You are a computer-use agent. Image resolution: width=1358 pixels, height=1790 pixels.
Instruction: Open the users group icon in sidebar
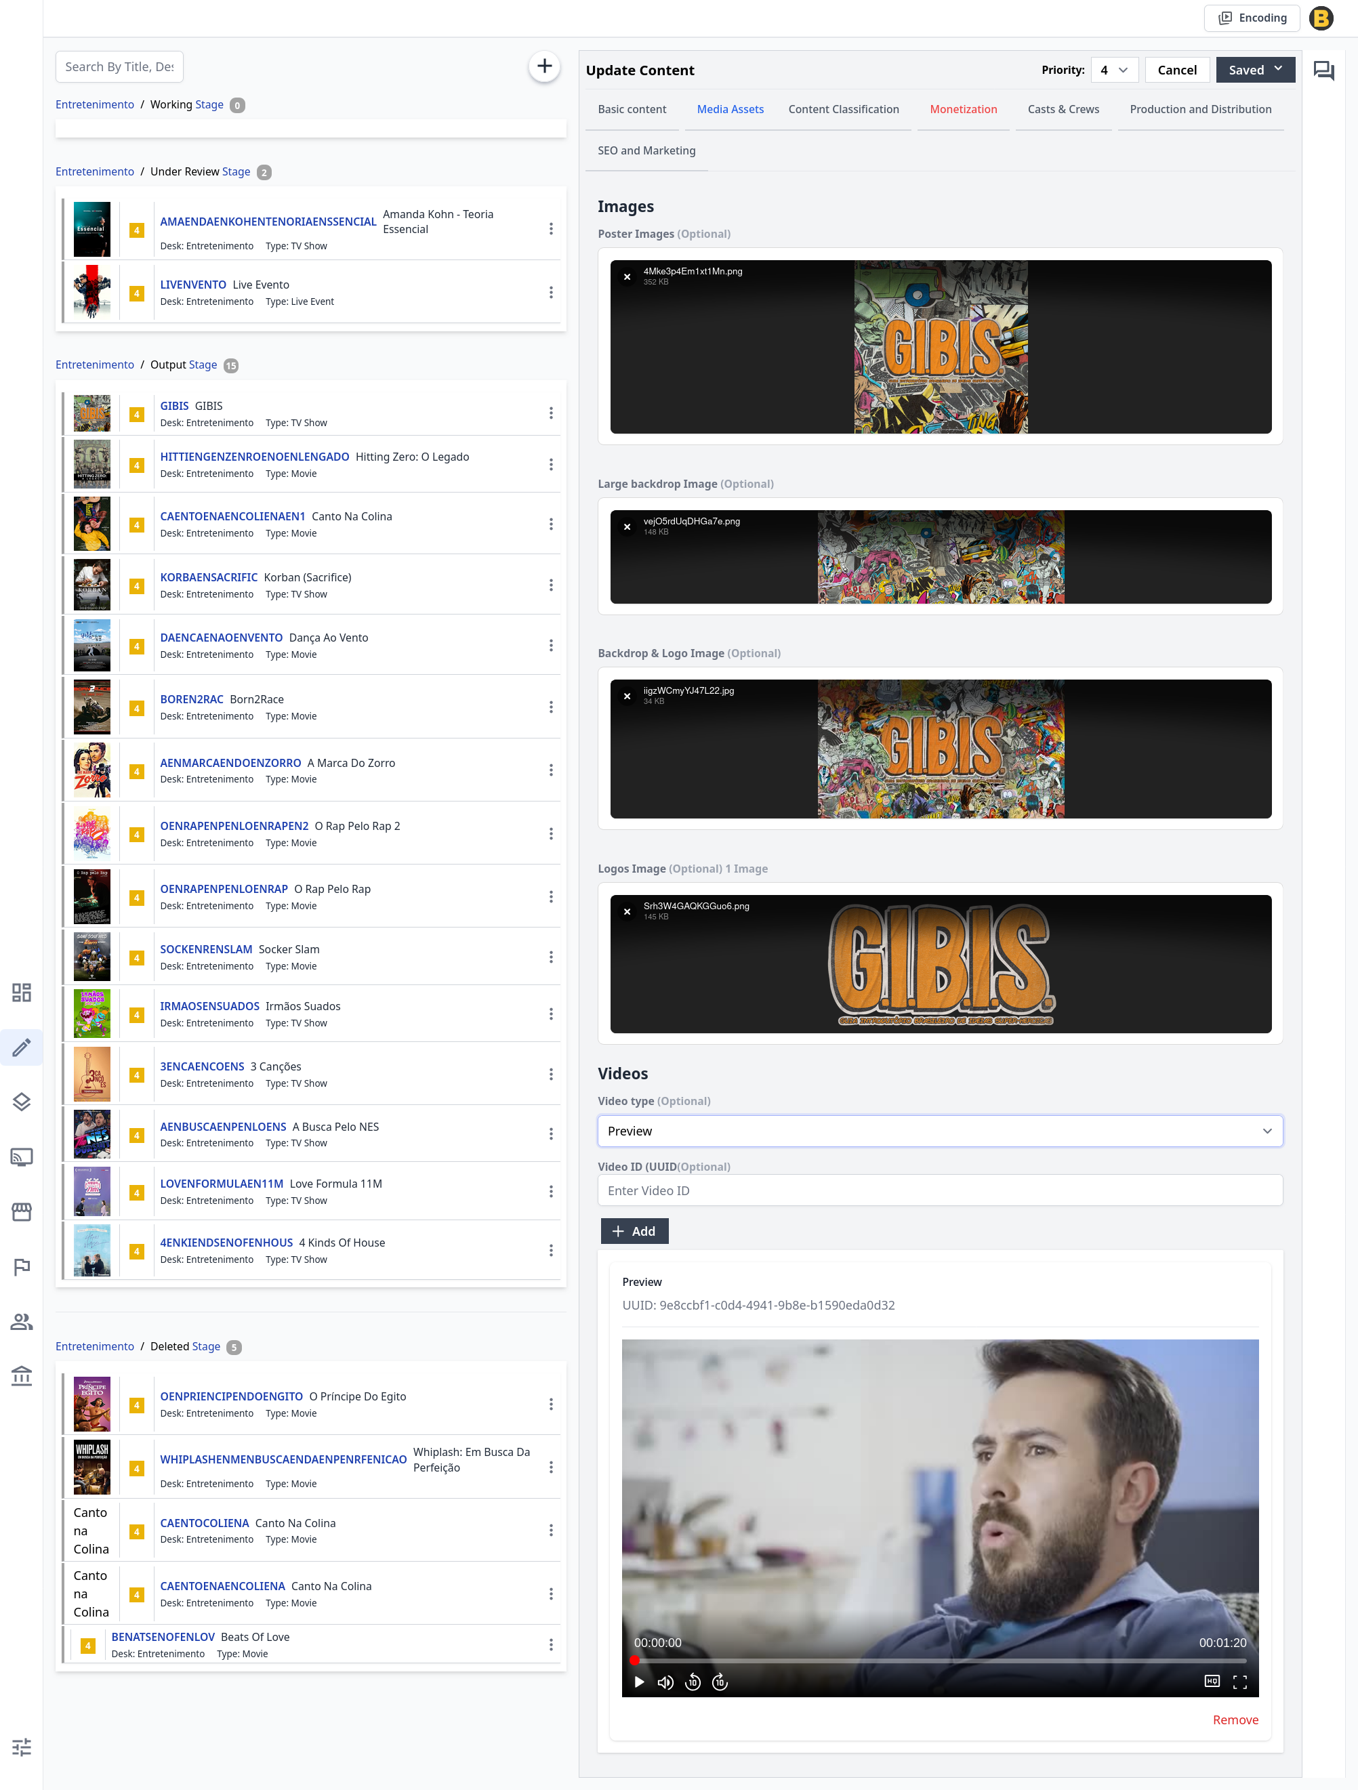[x=22, y=1321]
